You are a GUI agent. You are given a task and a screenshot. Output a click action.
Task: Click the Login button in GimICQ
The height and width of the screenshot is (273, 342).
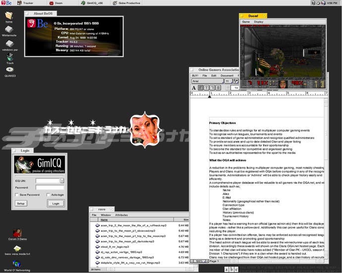56,204
